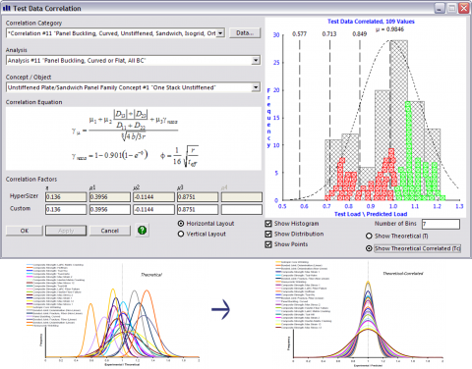This screenshot has height=369, width=472.
Task: Select the Horizontal Layout radio button
Action: pos(181,224)
